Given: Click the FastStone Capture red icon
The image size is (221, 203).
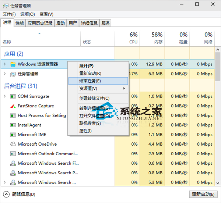Looking at the screenshot, I should 13,106.
